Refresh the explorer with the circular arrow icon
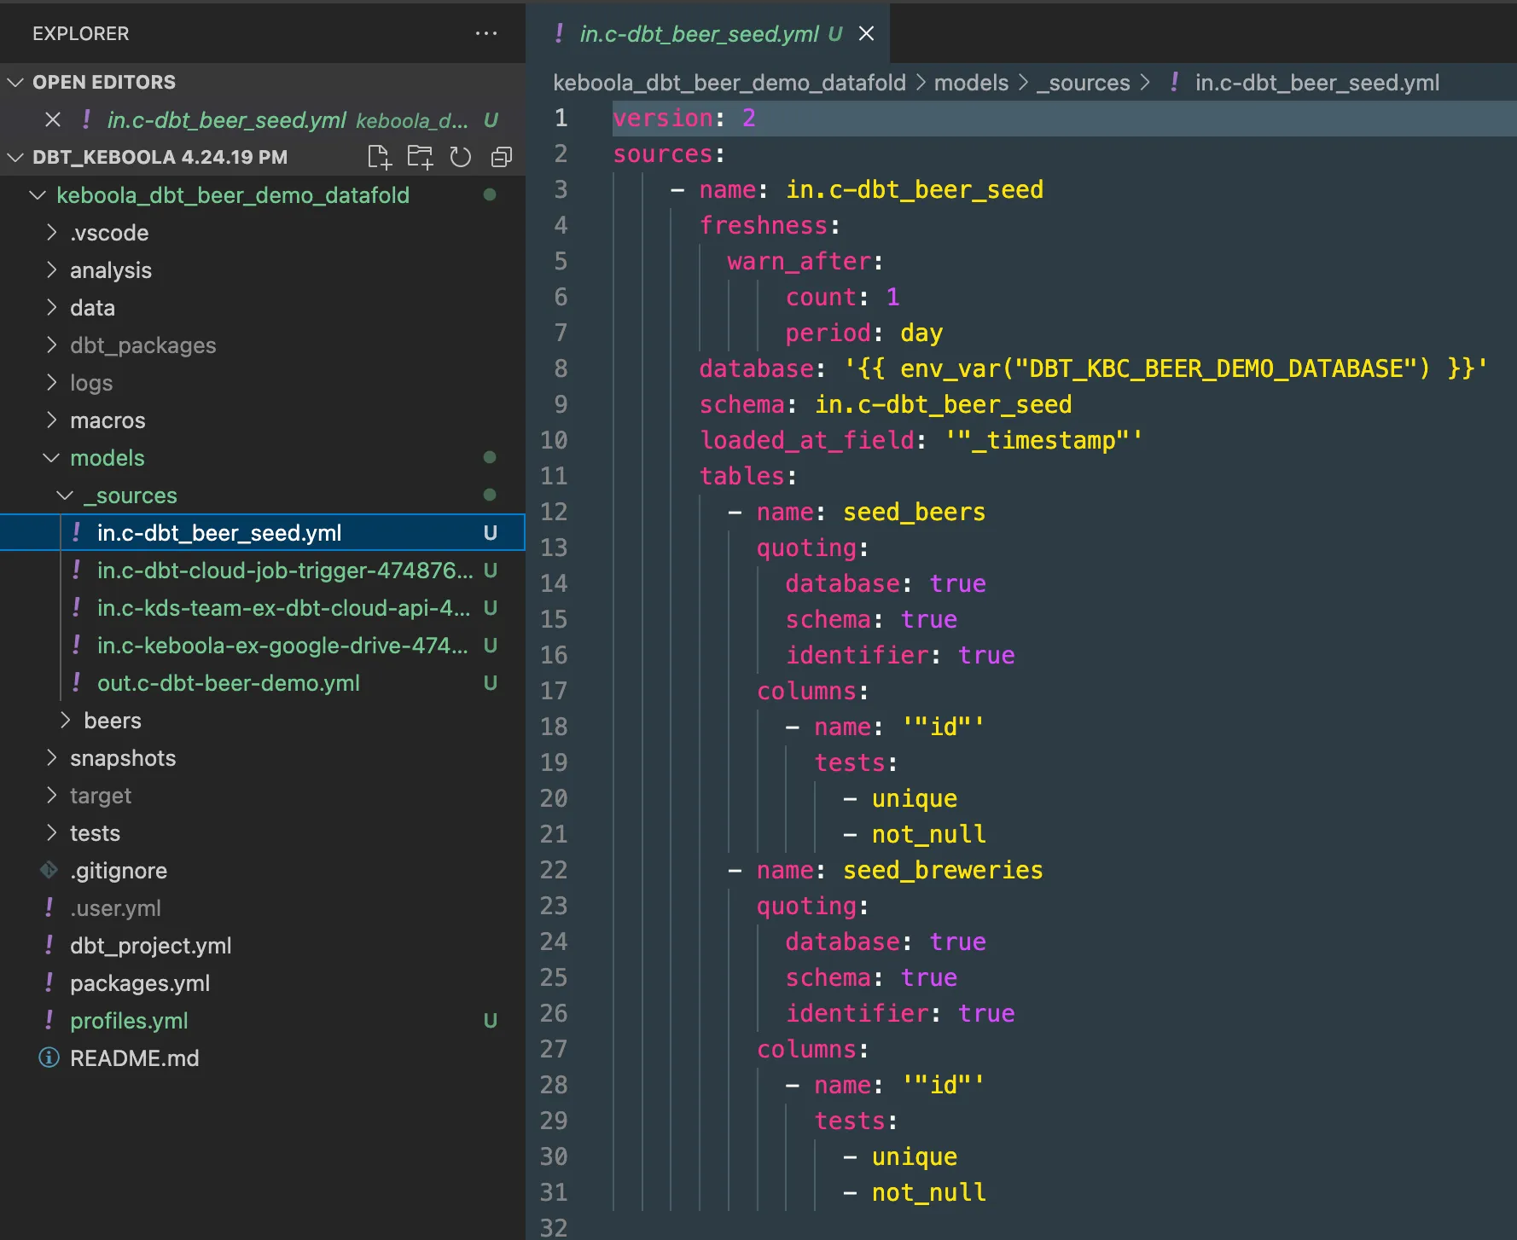 click(461, 157)
